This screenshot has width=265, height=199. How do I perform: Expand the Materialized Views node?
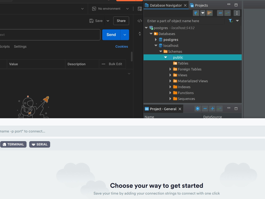point(170,81)
